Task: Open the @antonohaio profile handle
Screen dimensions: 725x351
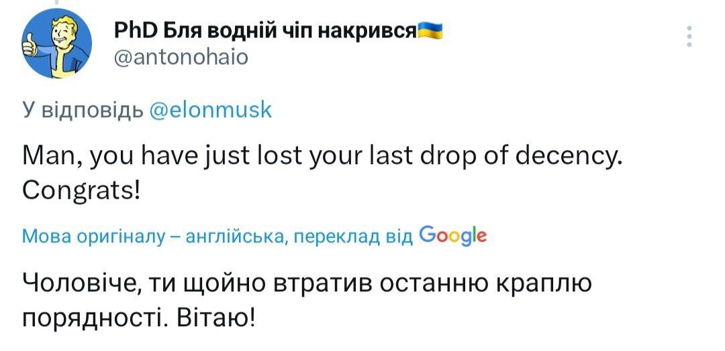Action: click(x=181, y=58)
